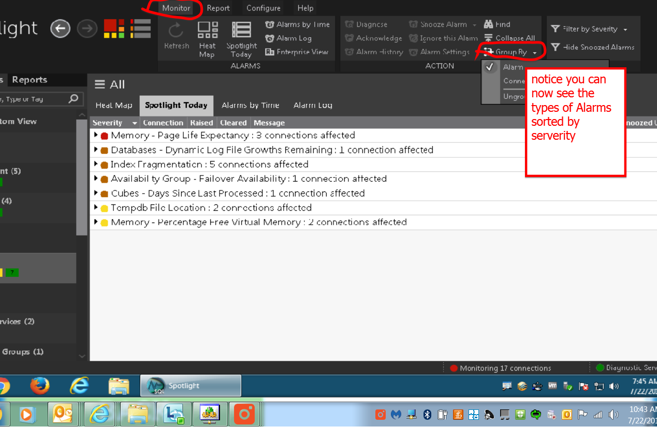Switch to the Alarm Log tab below All
Viewport: 657px width, 441px height.
click(313, 105)
